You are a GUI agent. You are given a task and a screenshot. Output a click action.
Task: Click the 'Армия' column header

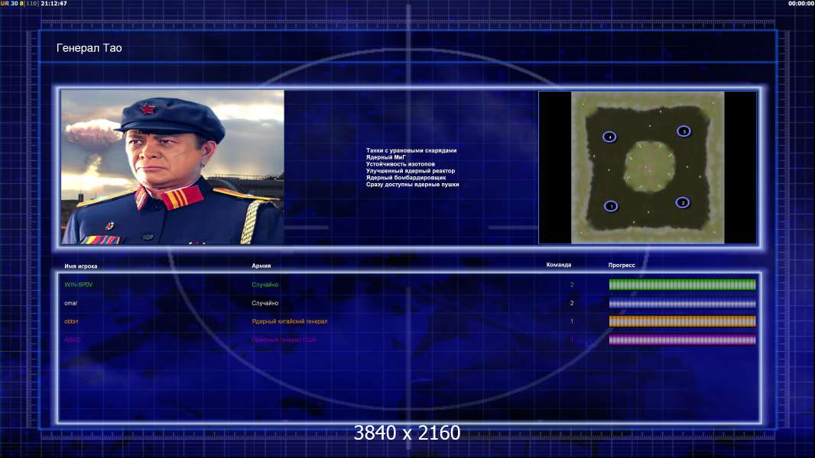[261, 266]
